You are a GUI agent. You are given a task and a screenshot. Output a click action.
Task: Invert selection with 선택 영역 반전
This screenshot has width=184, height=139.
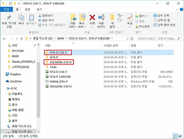coord(164,25)
